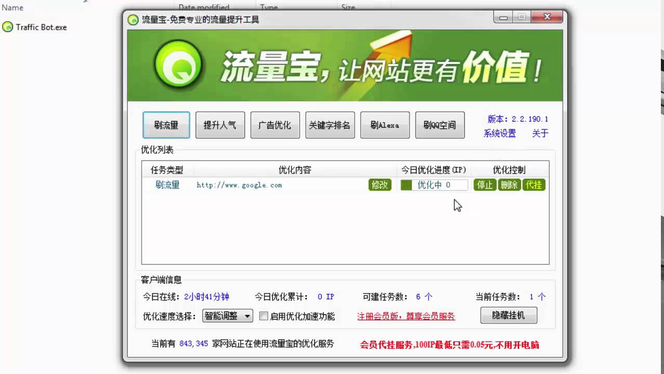Click the 隐藏挂机 button
The width and height of the screenshot is (664, 374).
509,315
